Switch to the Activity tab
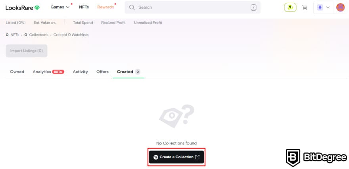Screen dimensions: 349x169 pyautogui.click(x=80, y=72)
